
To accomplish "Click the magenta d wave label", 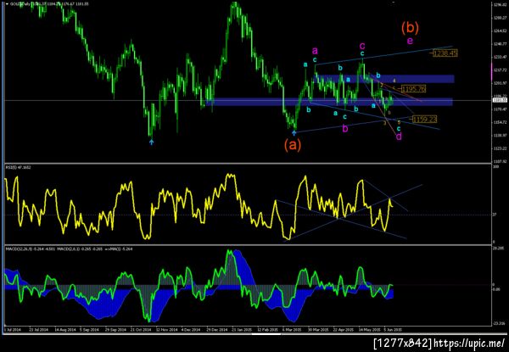I will [x=399, y=137].
